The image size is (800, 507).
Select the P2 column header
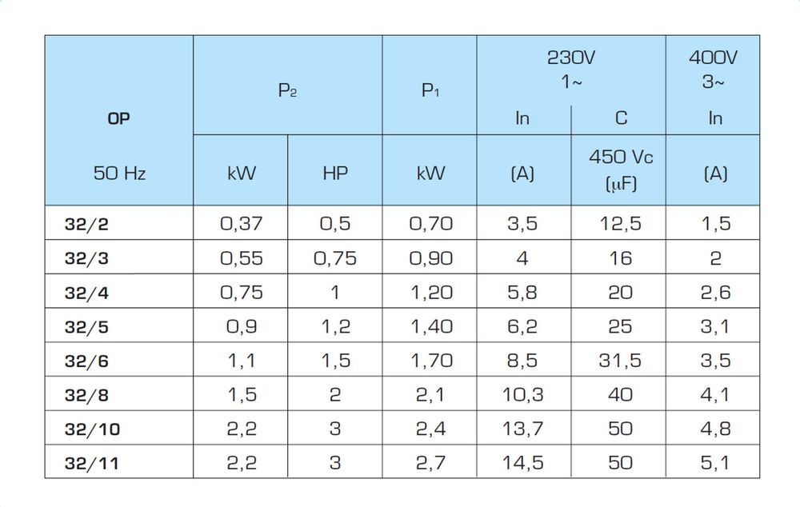[287, 90]
